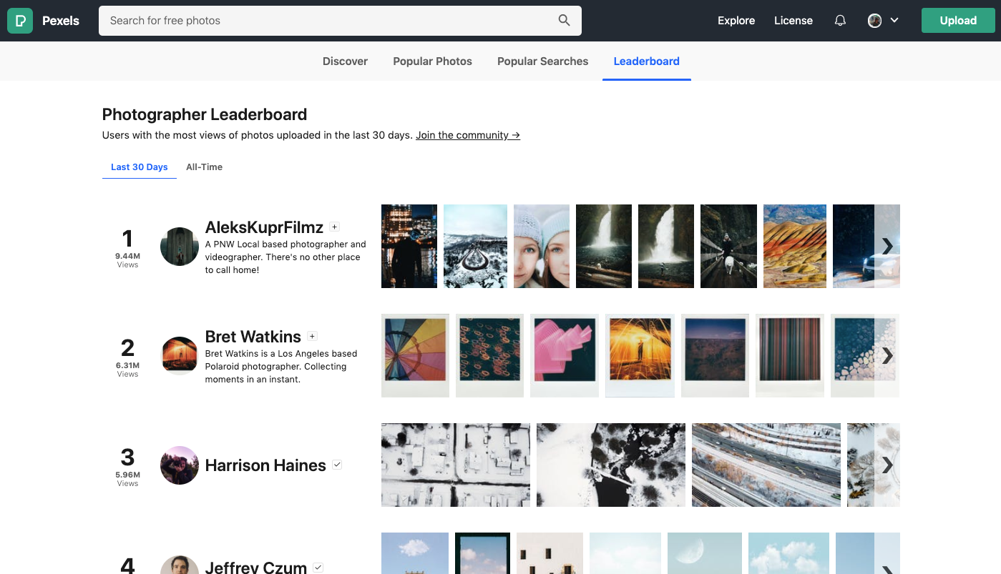Open the second waterfall photo by AleksKuprFilmz
This screenshot has width=1001, height=574.
[x=666, y=247]
